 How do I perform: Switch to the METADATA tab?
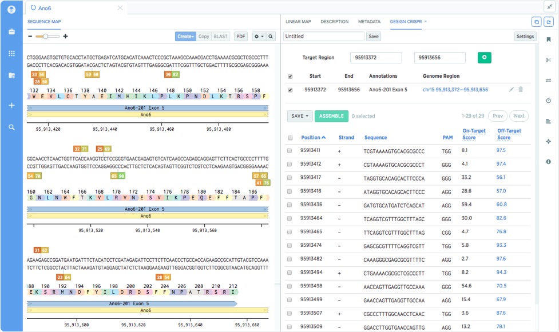[369, 22]
